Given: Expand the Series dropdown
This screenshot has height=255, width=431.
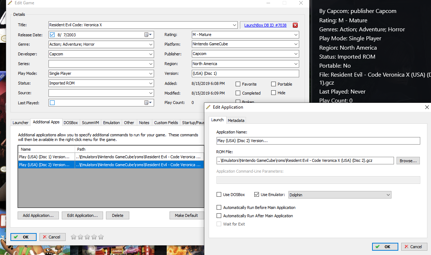Looking at the screenshot, I should [151, 64].
